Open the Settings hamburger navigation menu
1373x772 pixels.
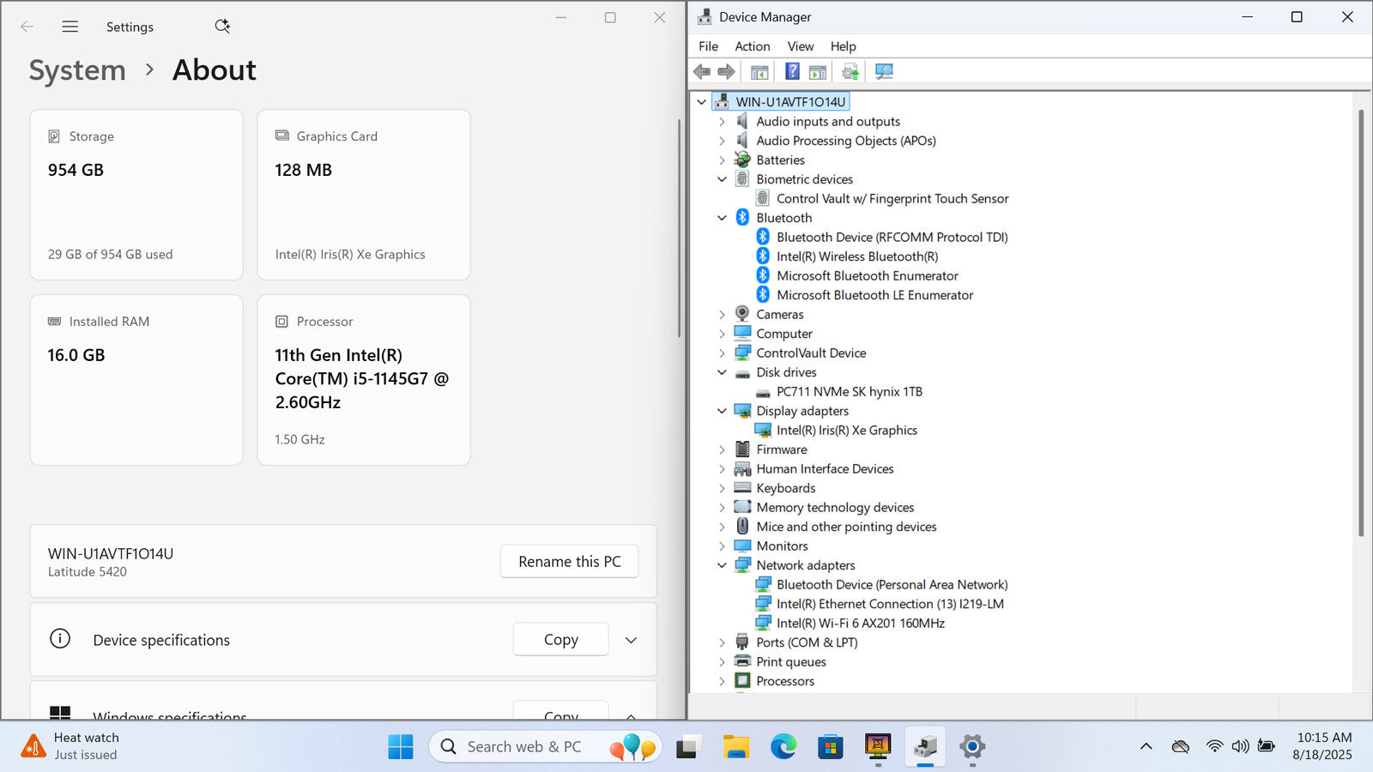[x=70, y=27]
